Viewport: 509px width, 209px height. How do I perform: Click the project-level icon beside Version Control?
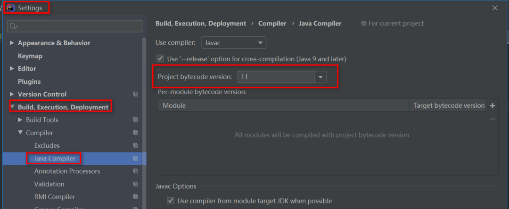coord(135,94)
